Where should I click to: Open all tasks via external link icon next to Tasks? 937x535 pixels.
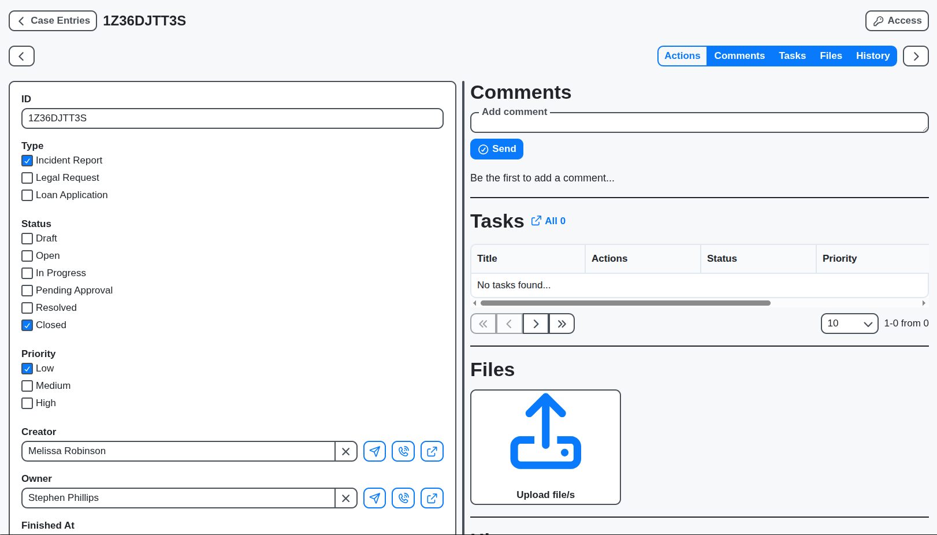click(536, 220)
